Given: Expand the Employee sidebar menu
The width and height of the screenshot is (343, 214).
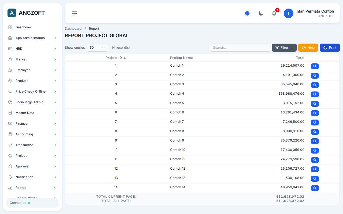Looking at the screenshot, I should pos(32,70).
